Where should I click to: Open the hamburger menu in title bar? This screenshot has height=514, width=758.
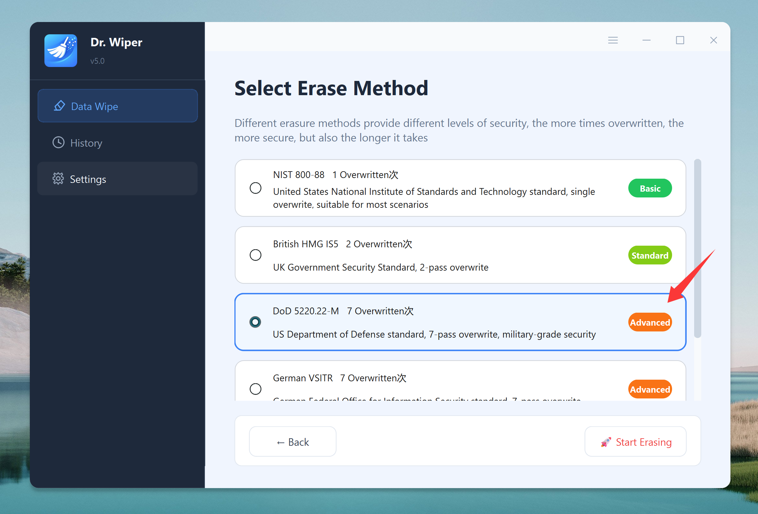(612, 40)
